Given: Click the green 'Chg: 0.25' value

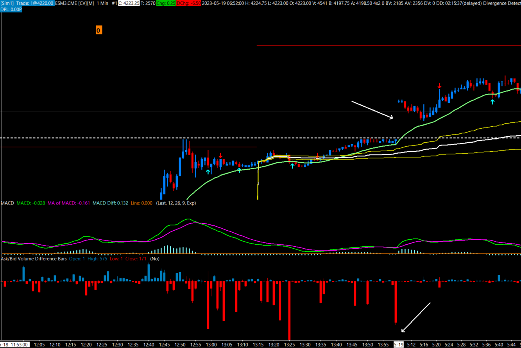Looking at the screenshot, I should [x=166, y=3].
